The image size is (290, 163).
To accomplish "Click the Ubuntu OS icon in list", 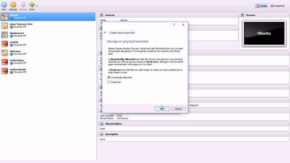I will pos(5,17).
